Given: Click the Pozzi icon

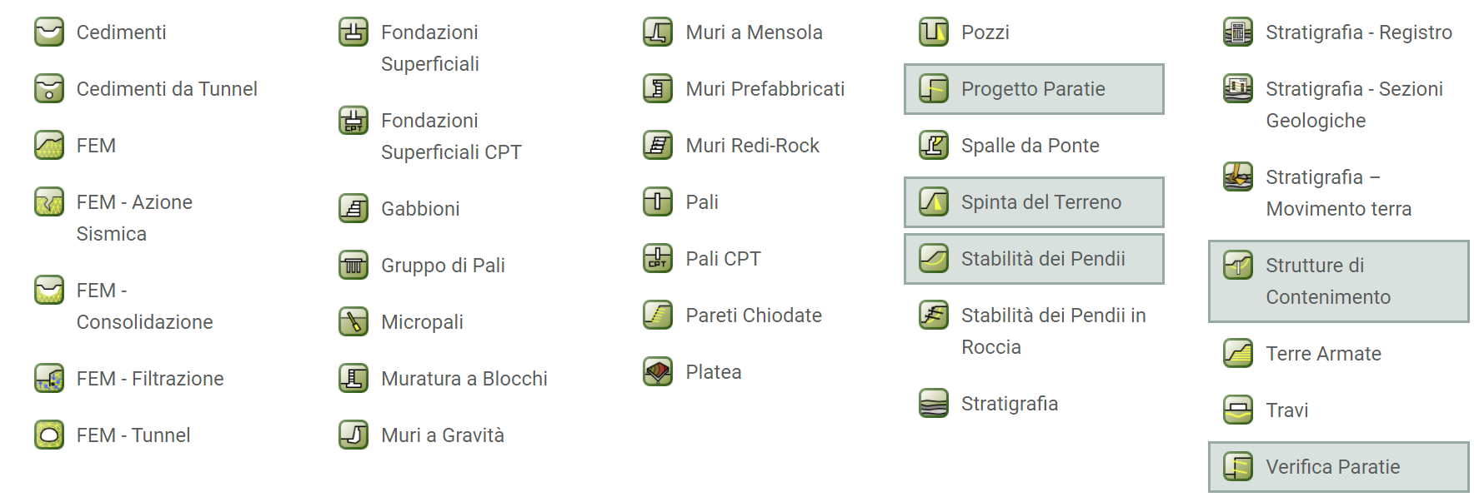Looking at the screenshot, I should 934,32.
